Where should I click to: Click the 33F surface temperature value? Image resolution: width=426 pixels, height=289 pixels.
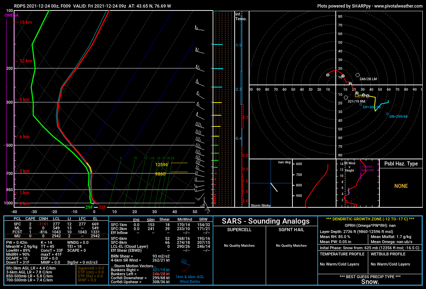pos(103,207)
